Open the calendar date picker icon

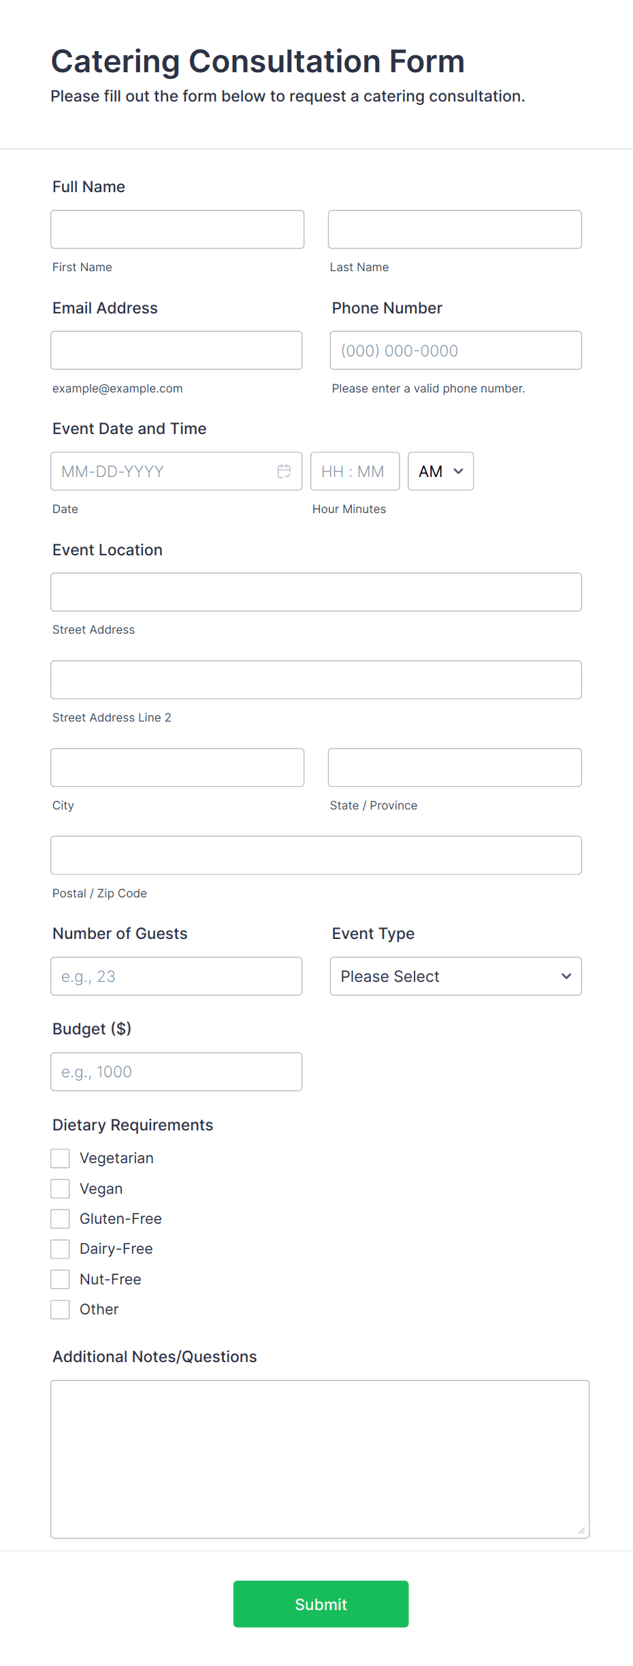(x=285, y=471)
